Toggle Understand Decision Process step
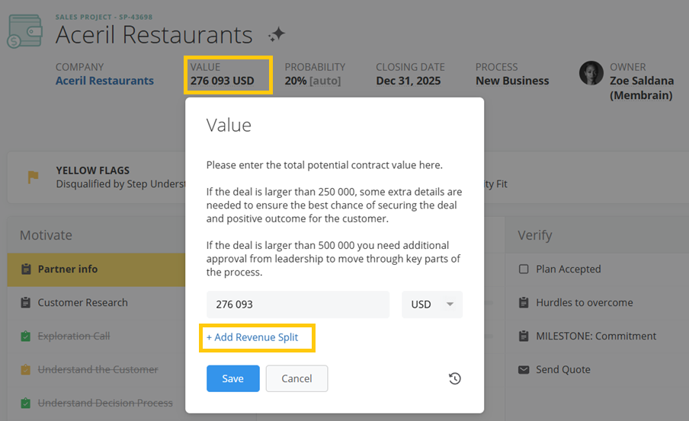Image resolution: width=689 pixels, height=421 pixels. click(x=26, y=403)
